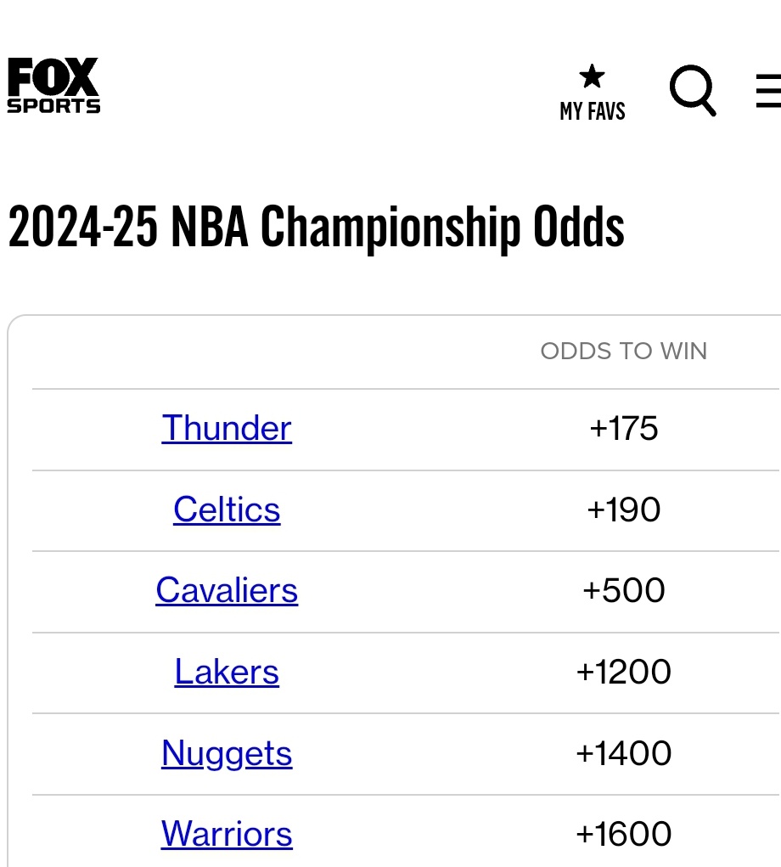The width and height of the screenshot is (781, 867).
Task: Visit the Nuggets team link
Action: tap(227, 753)
